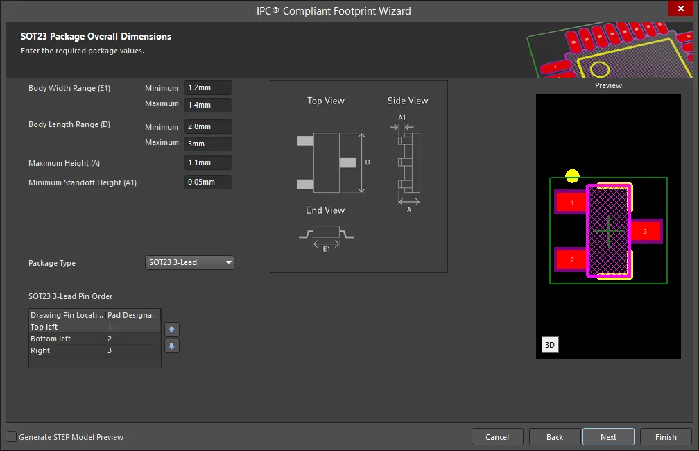Move selected pin down with the arrow icon
This screenshot has height=451, width=699.
(x=172, y=346)
